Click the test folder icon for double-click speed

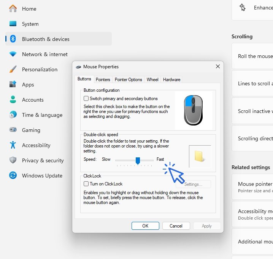(200, 156)
